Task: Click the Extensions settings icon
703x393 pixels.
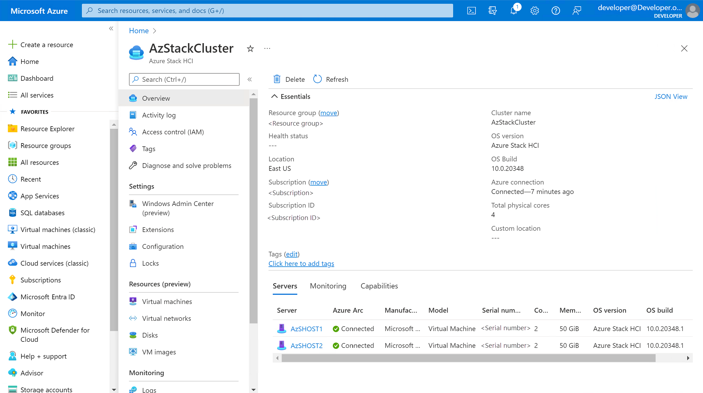Action: coord(133,229)
